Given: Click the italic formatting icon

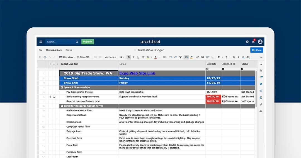Looking at the screenshot, I should point(133,57).
